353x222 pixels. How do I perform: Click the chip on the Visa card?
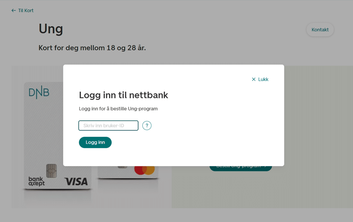(51, 171)
